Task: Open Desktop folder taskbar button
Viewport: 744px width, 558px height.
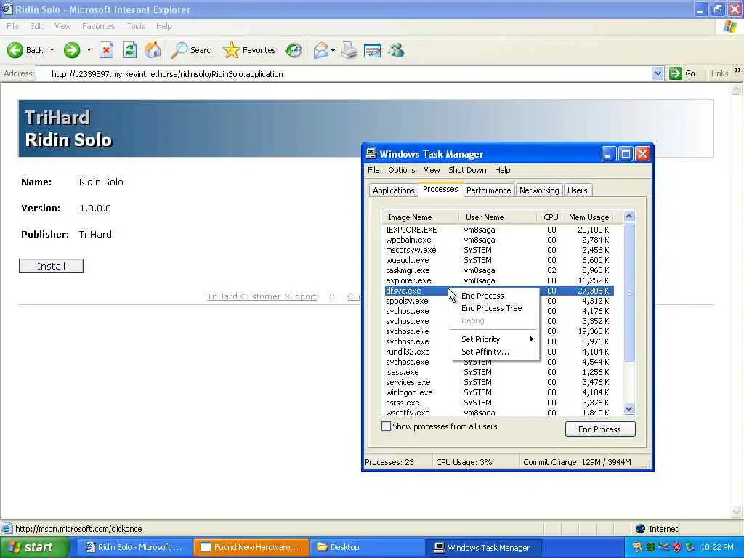Action: 366,547
